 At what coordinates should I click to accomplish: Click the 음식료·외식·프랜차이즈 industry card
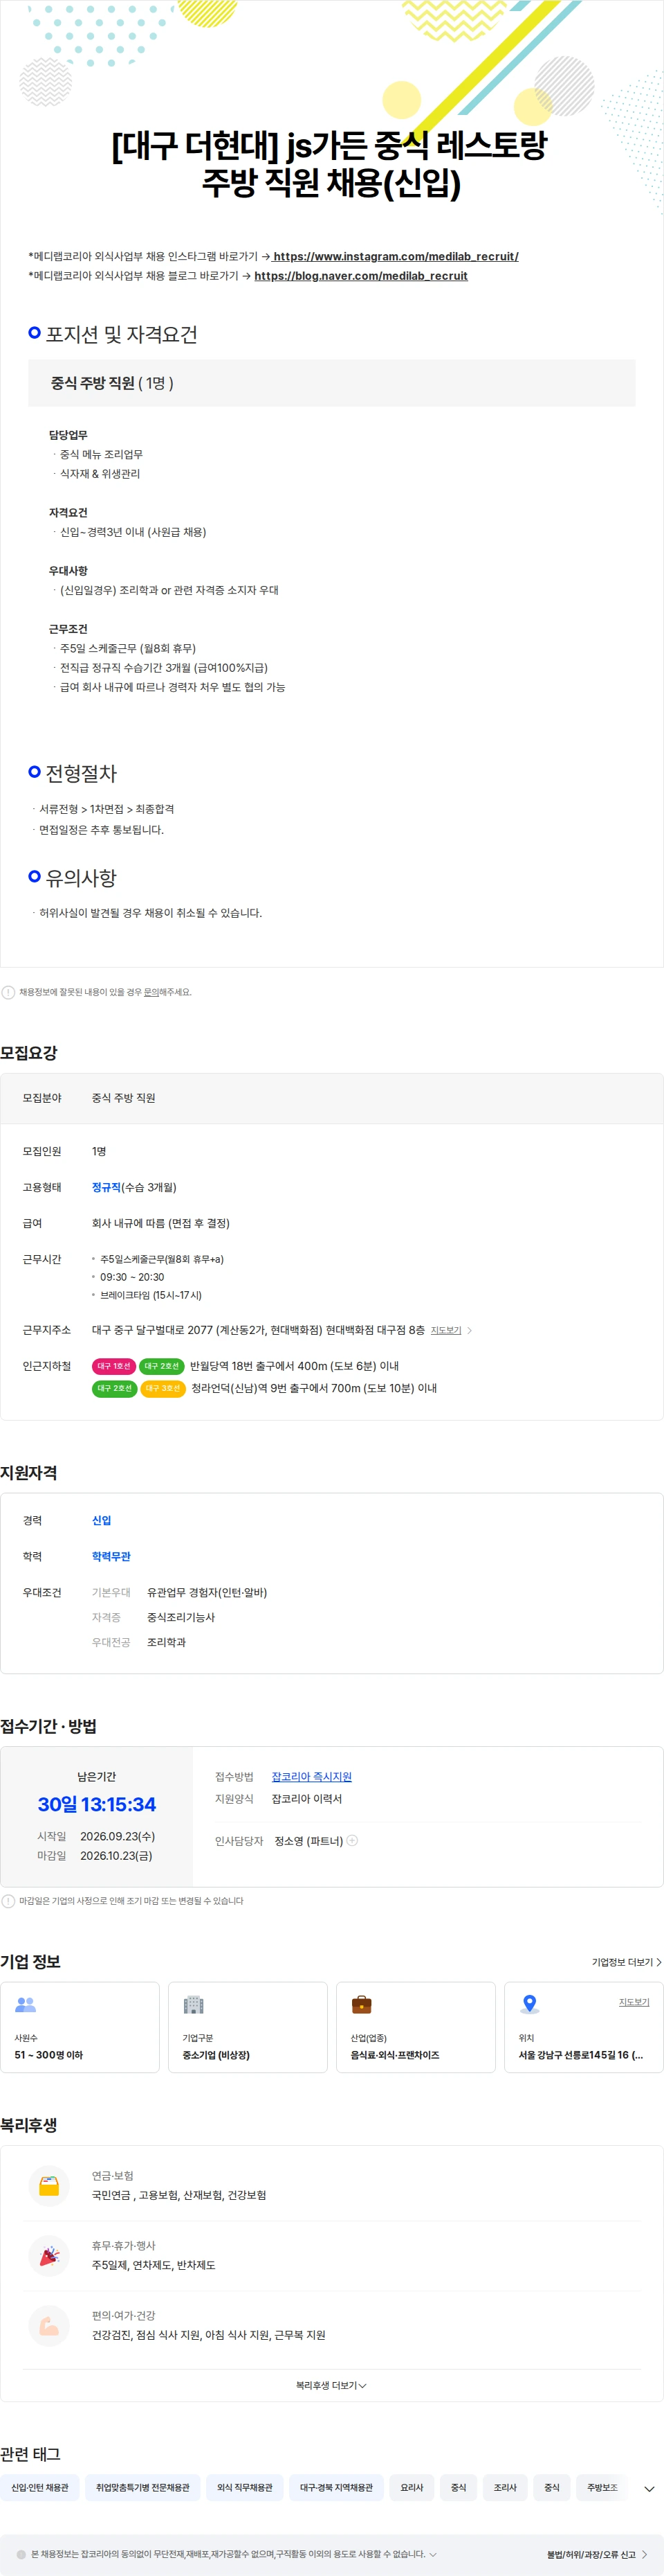pyautogui.click(x=416, y=2026)
